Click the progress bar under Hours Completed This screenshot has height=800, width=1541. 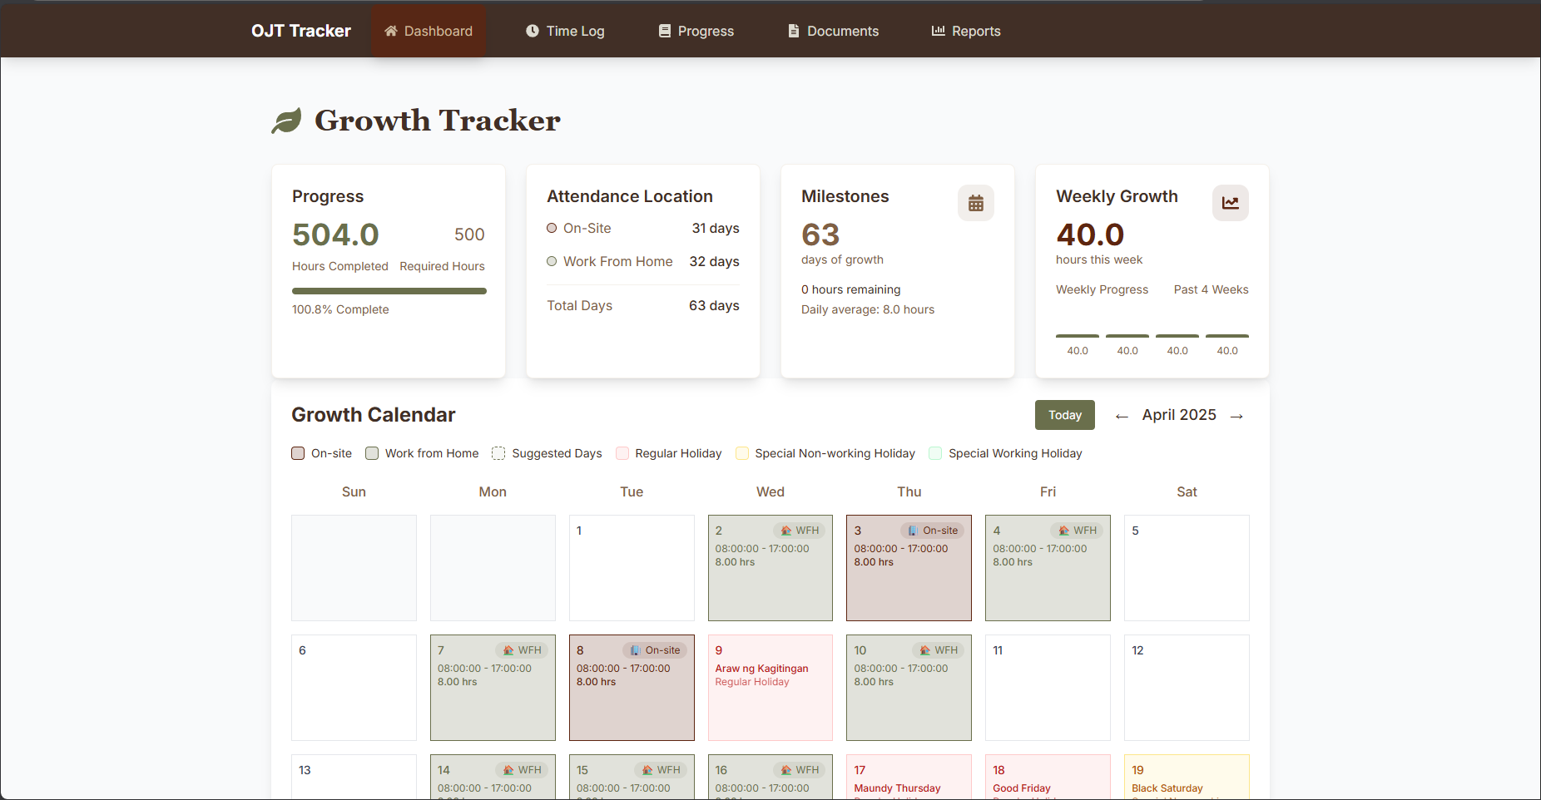(x=389, y=291)
